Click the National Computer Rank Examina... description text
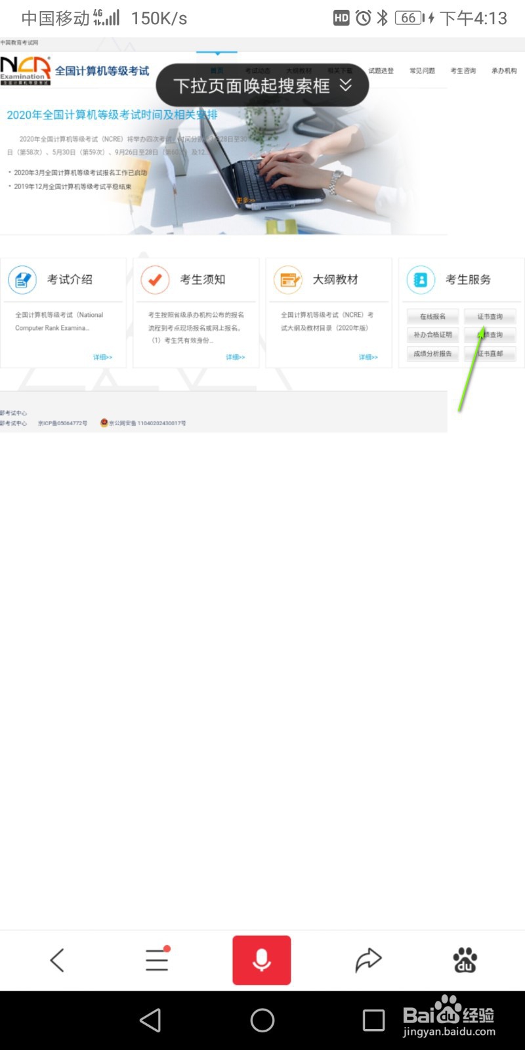525x1050 pixels. [x=59, y=322]
